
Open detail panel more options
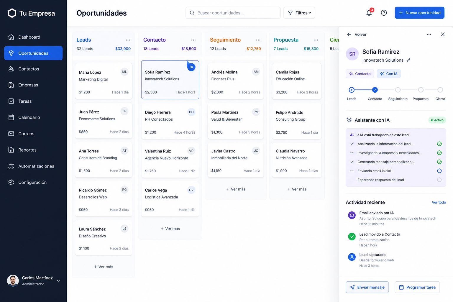pos(429,35)
